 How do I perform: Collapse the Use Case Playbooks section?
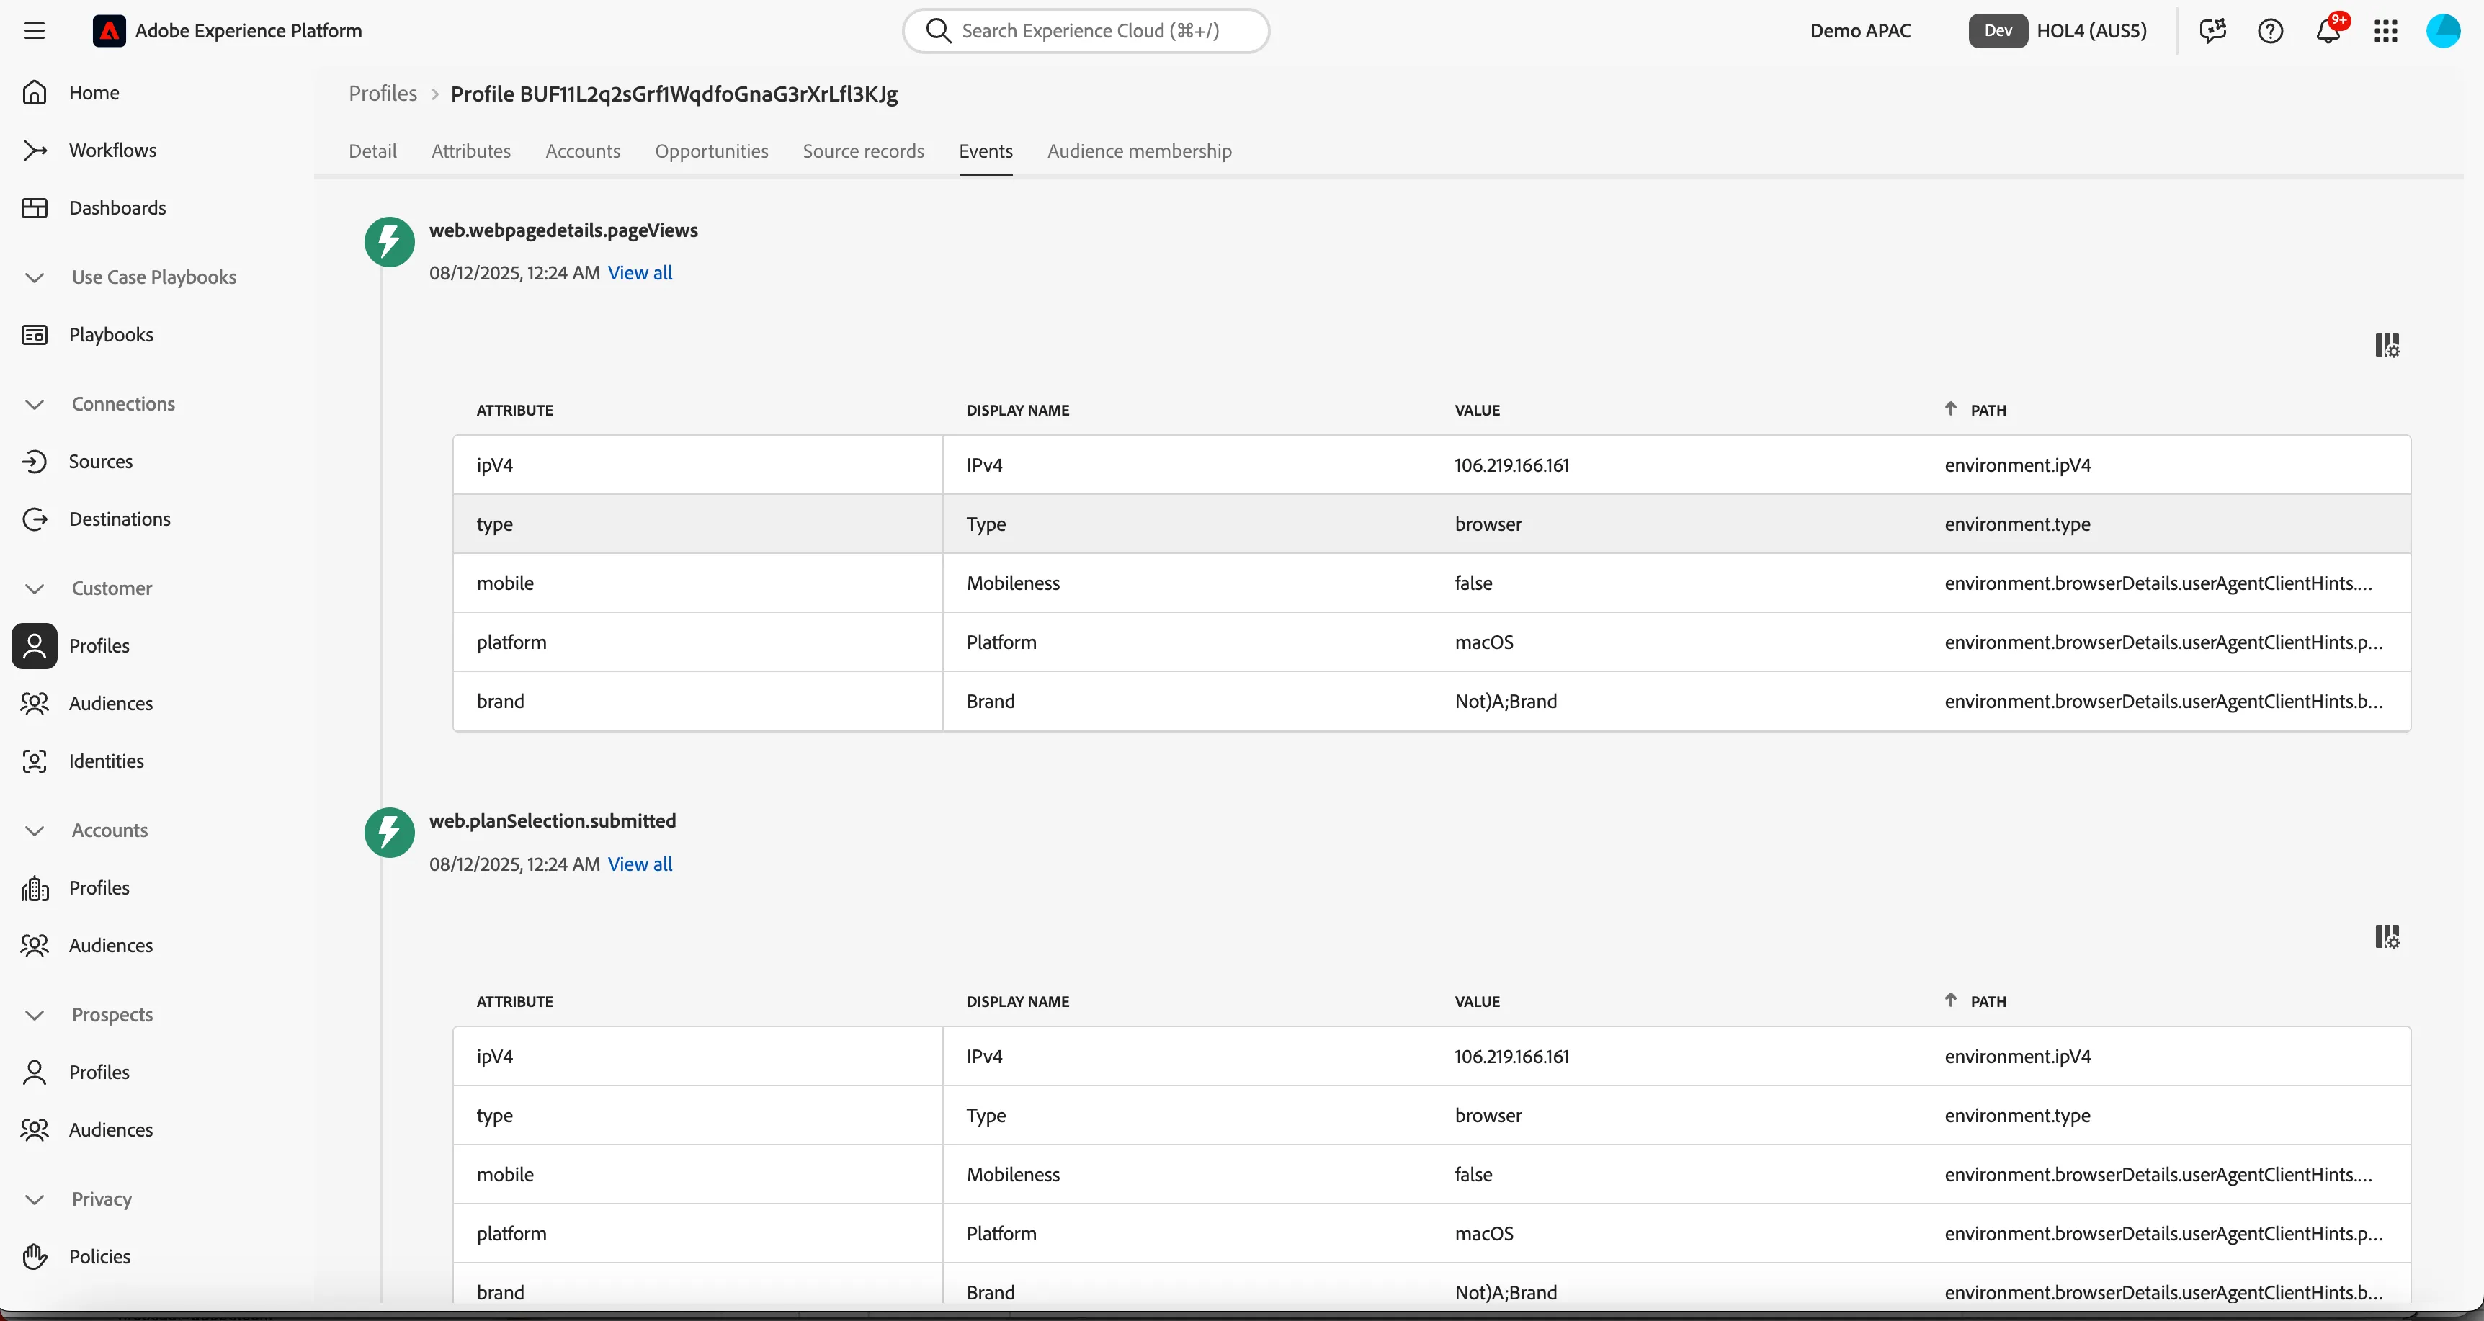pos(35,278)
